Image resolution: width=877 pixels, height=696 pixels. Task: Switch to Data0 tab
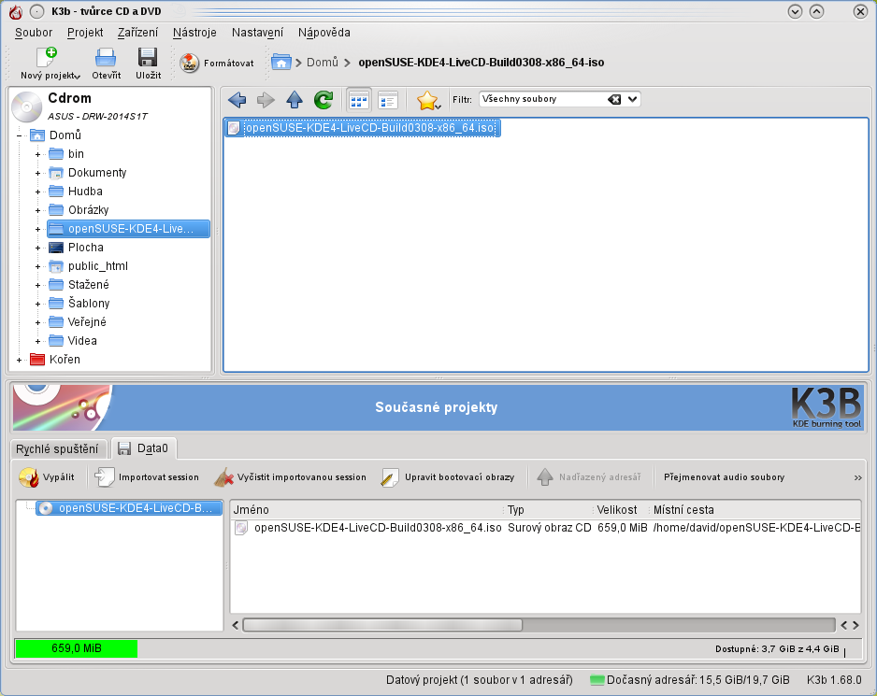coord(144,448)
